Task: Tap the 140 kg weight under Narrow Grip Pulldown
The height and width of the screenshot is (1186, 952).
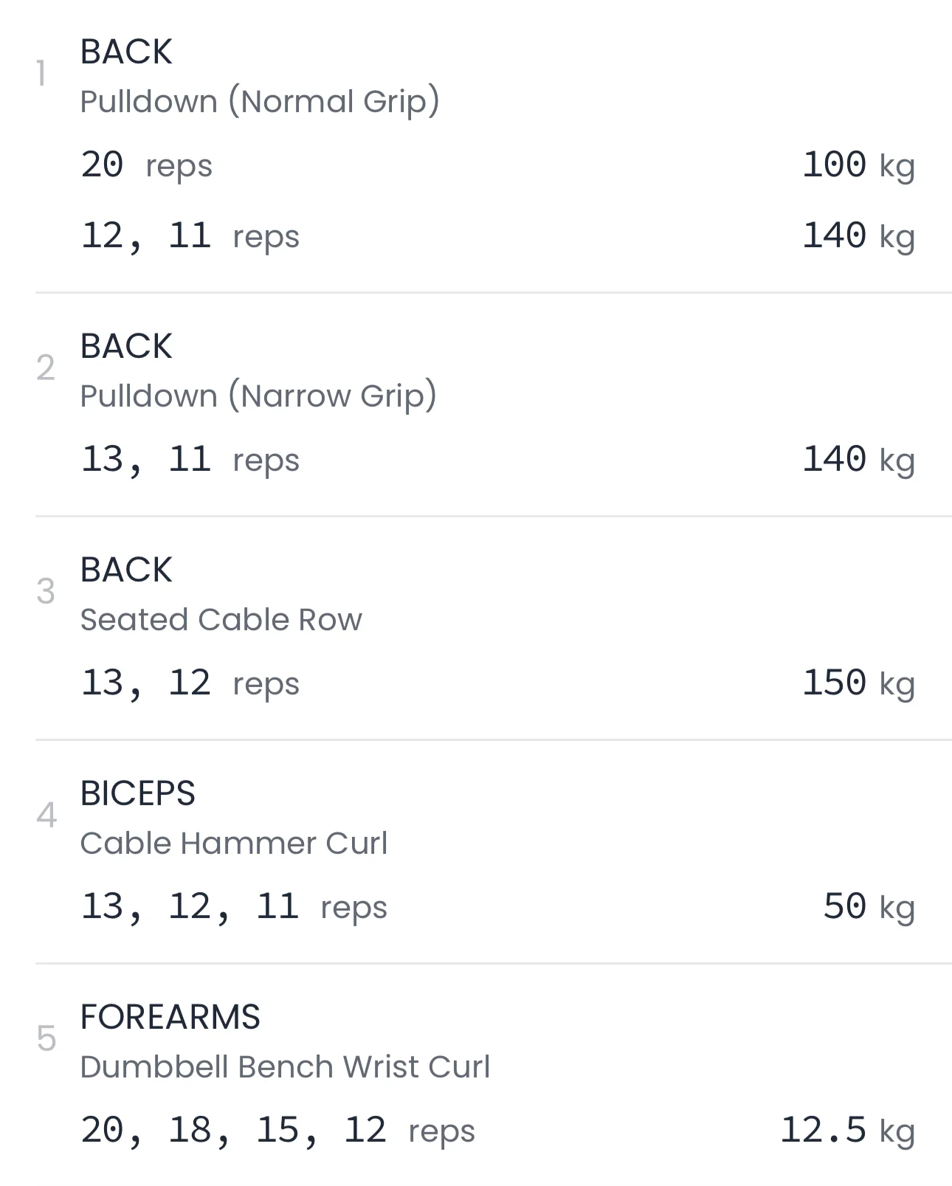Action: (x=858, y=459)
